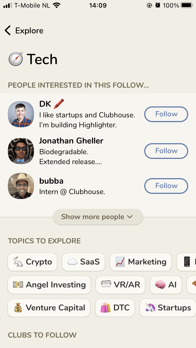Open the VR/AR topic
The width and height of the screenshot is (196, 348).
120,285
